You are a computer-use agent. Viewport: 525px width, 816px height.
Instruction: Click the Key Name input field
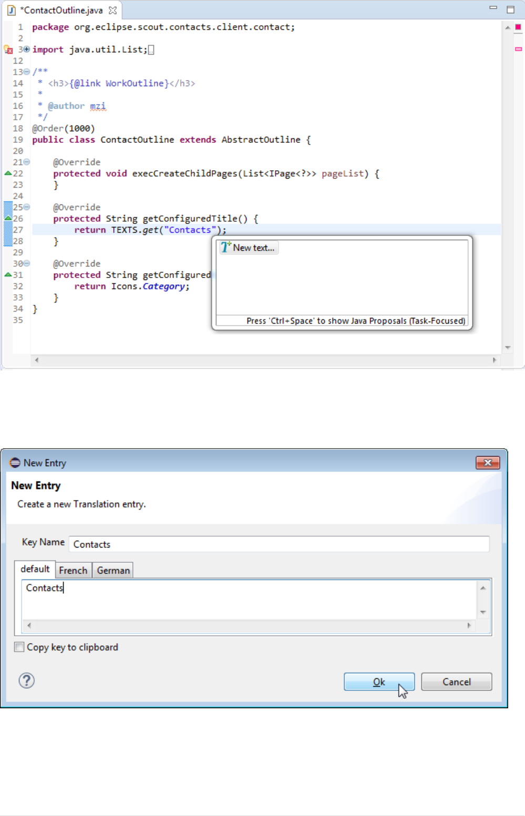click(279, 544)
